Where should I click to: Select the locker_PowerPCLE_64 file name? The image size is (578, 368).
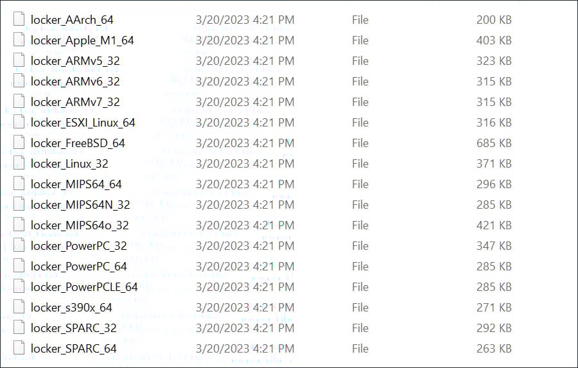click(84, 287)
